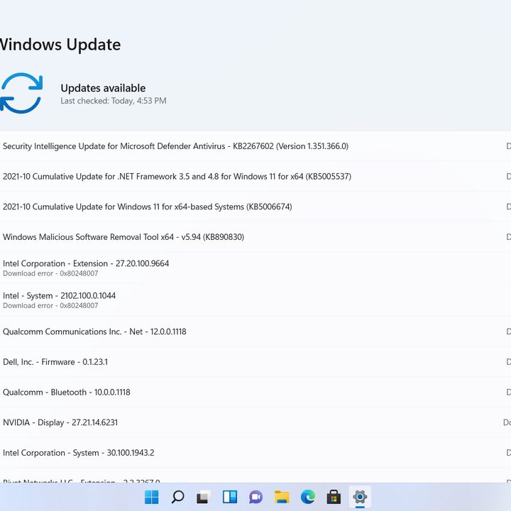Click Download error under Intel Corporation Extension

(50, 273)
